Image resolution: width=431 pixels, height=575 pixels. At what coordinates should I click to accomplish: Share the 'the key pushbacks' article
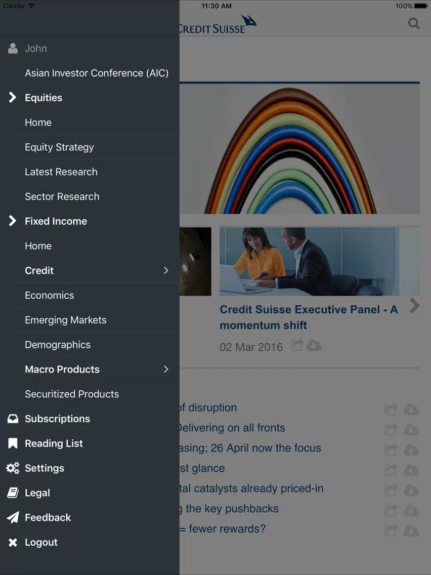[391, 510]
